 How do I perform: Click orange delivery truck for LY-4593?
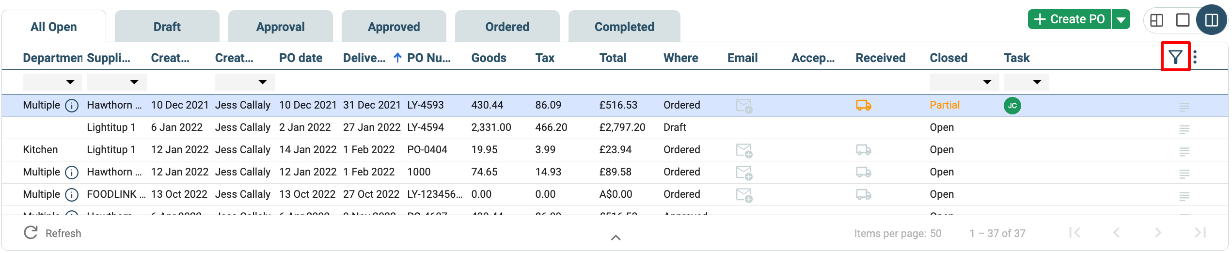863,105
